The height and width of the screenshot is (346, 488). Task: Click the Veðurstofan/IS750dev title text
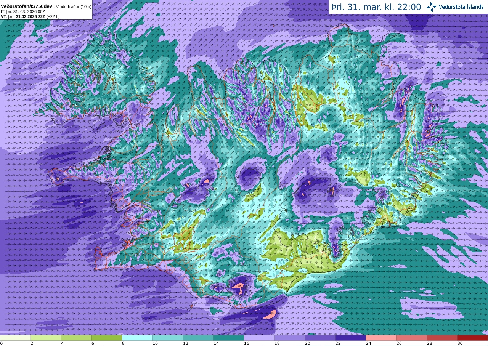tap(26, 6)
